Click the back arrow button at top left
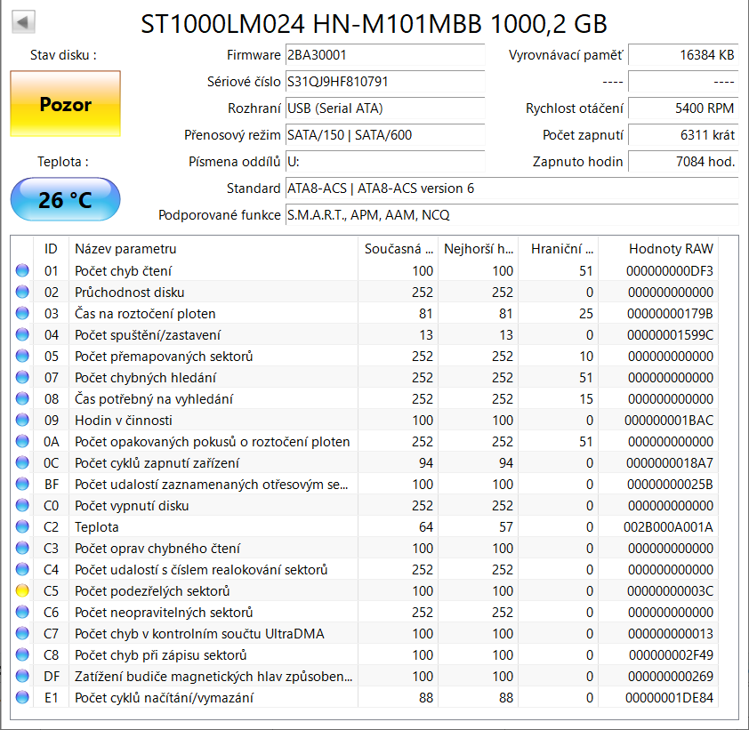The width and height of the screenshot is (749, 730). pyautogui.click(x=24, y=21)
